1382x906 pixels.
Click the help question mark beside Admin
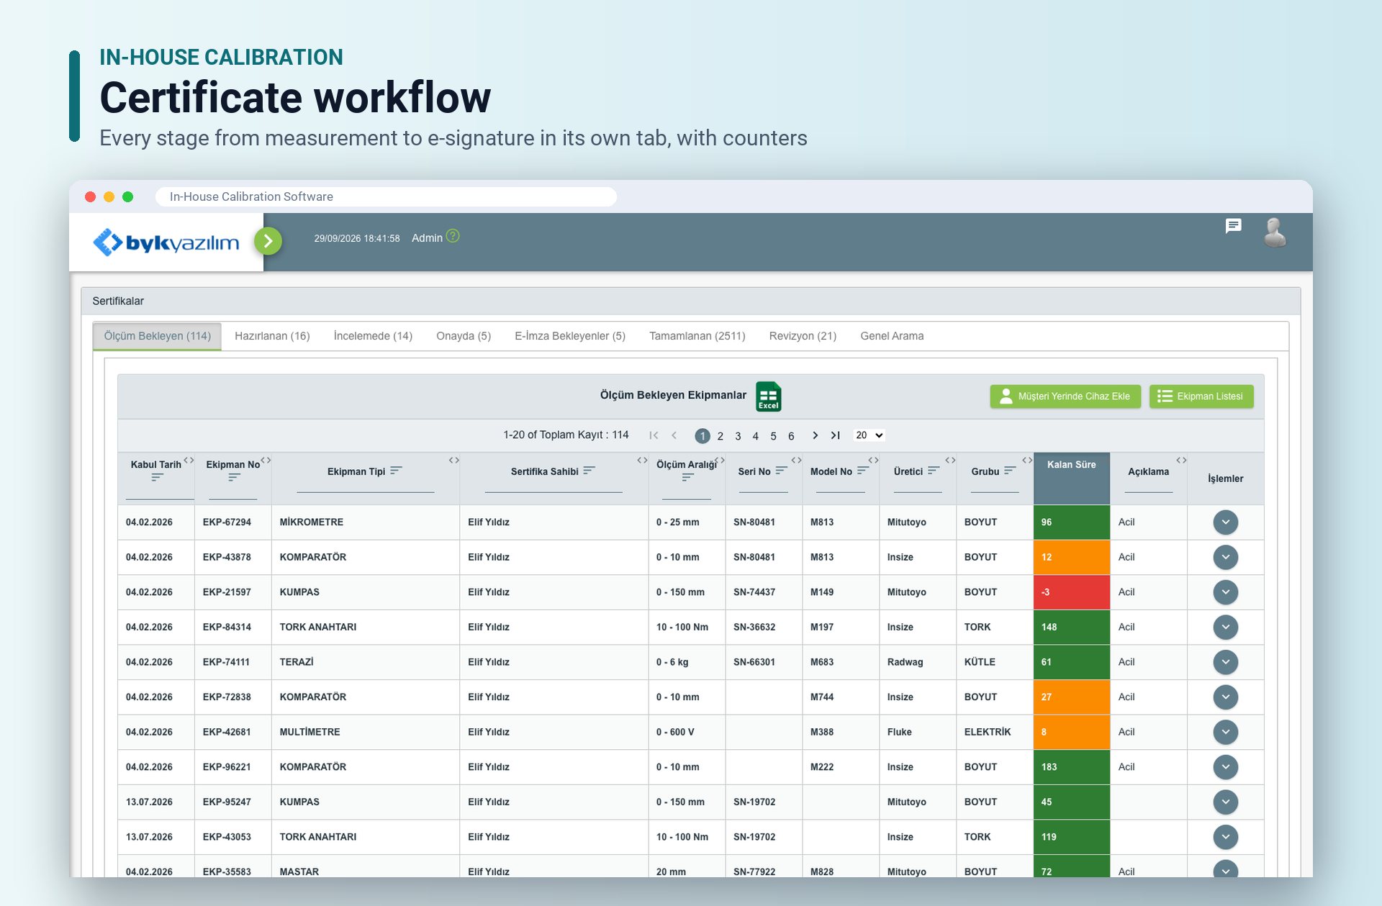pos(453,236)
